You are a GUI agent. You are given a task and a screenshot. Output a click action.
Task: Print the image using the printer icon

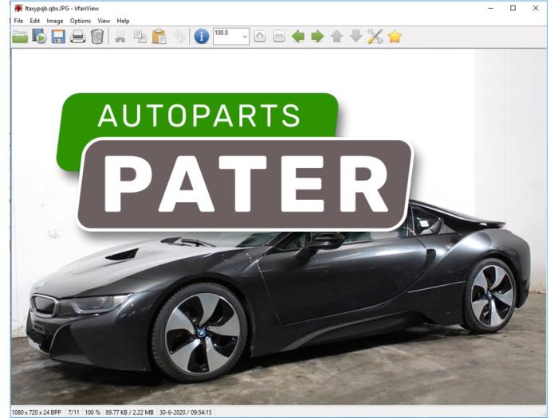[x=77, y=37]
